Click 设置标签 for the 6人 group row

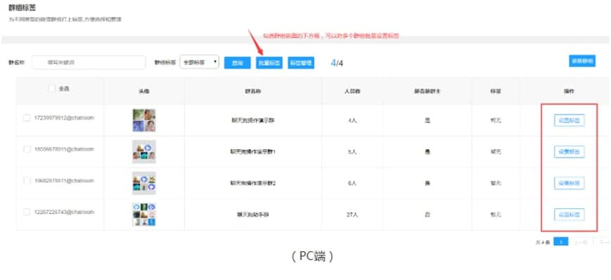[569, 183]
